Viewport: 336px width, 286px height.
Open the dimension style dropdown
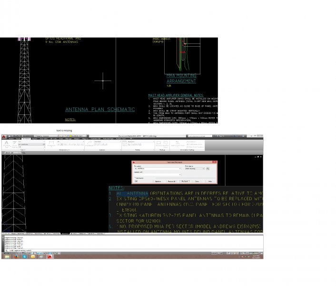(x=70, y=142)
